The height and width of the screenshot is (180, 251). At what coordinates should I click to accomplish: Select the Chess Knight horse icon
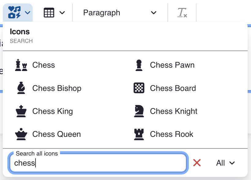point(139,111)
